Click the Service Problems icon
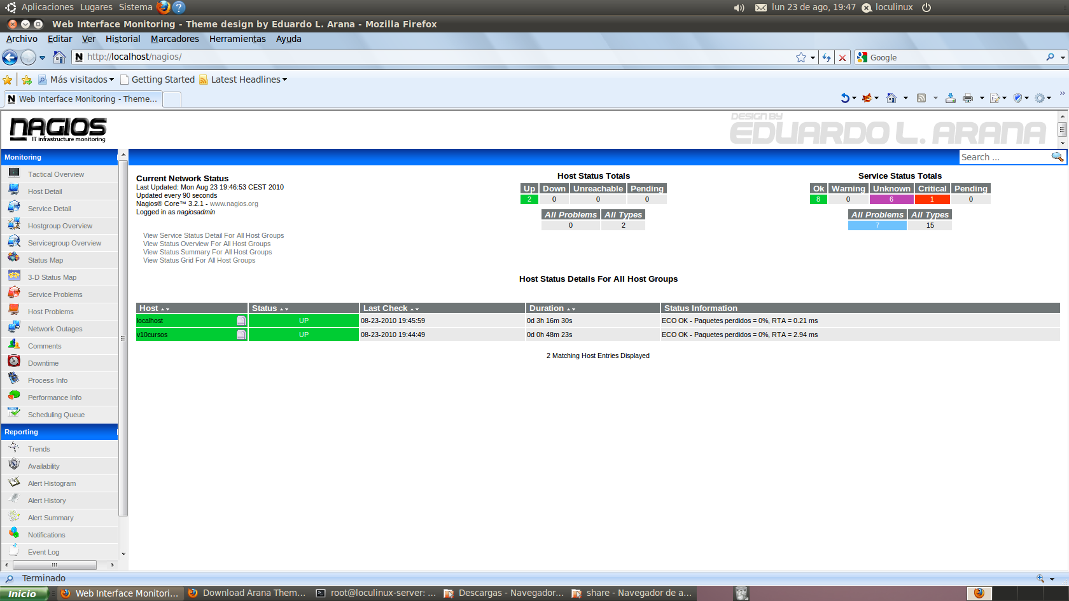 pyautogui.click(x=14, y=293)
